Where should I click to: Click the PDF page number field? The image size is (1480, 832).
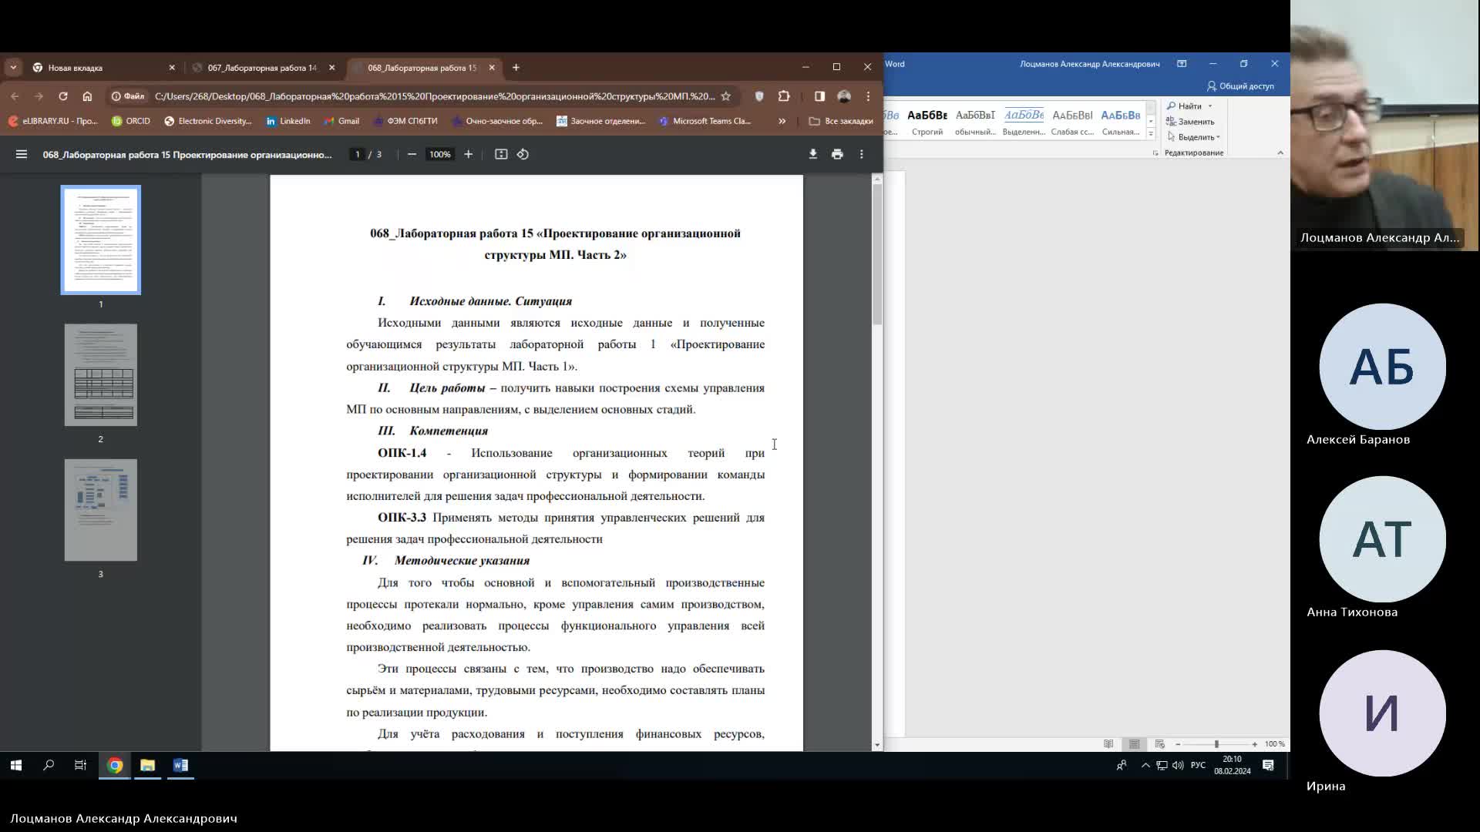[x=357, y=154]
